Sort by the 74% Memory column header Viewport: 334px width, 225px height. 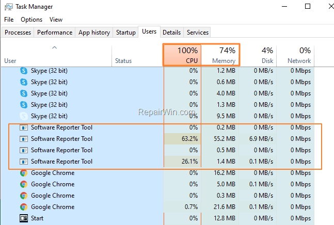click(220, 56)
